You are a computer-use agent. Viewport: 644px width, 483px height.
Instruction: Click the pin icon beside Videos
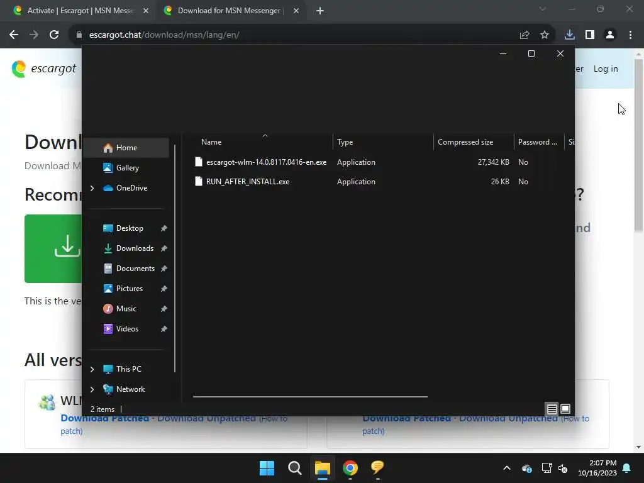(164, 329)
